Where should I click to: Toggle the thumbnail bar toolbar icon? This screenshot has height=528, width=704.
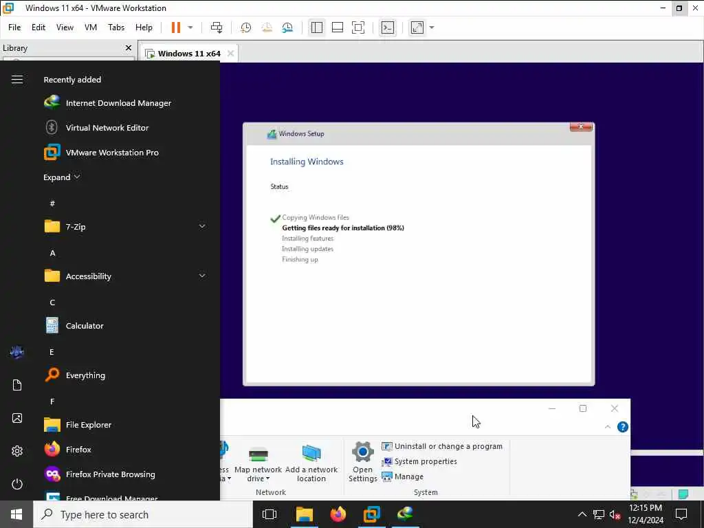coord(337,27)
